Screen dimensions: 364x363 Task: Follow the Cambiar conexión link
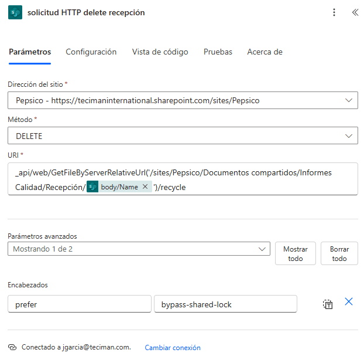click(x=173, y=347)
